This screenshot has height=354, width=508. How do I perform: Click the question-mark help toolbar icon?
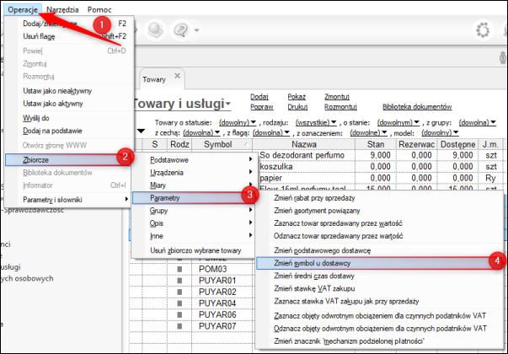click(x=181, y=30)
